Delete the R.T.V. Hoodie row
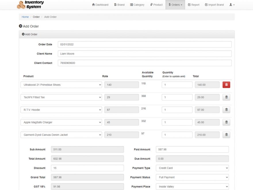The width and height of the screenshot is (253, 190). coord(226,110)
